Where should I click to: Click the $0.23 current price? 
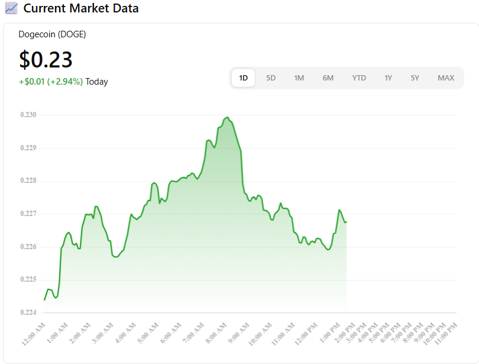click(x=46, y=59)
